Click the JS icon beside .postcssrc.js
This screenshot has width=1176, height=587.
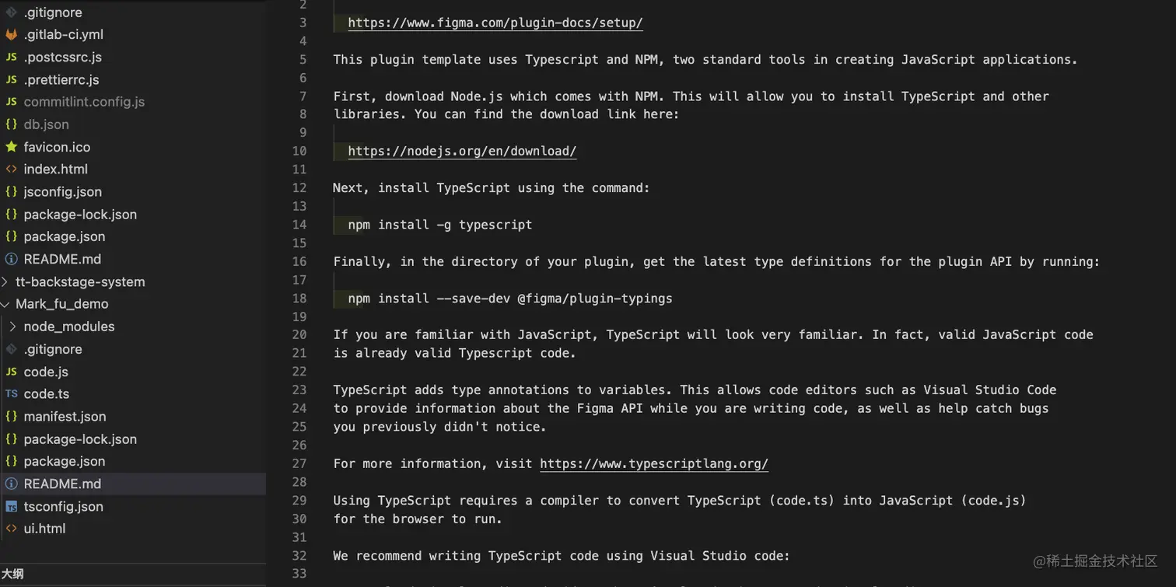(x=11, y=58)
